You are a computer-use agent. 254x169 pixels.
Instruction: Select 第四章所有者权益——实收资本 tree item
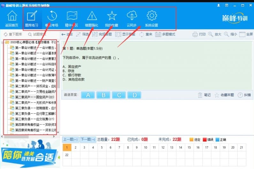click(33, 125)
